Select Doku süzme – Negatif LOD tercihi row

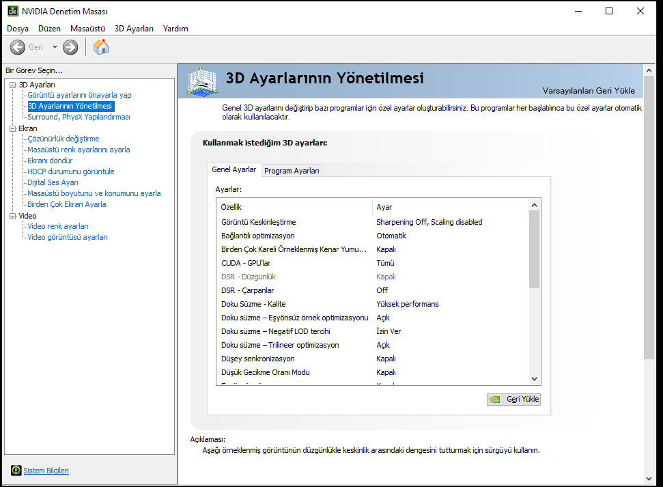(372, 331)
